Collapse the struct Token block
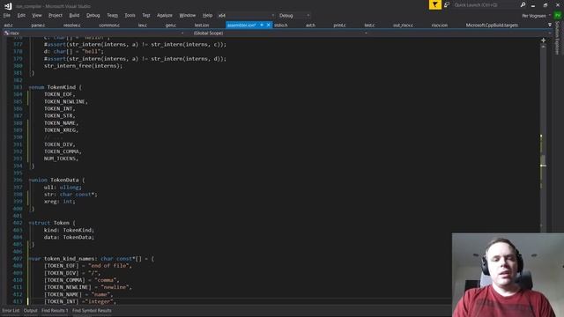This screenshot has width=564, height=317. (30, 223)
